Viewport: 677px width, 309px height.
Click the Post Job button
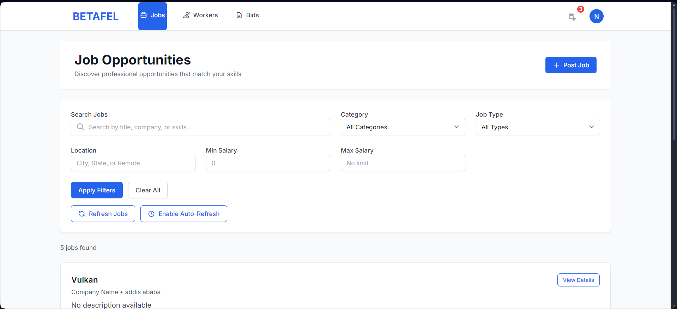[x=571, y=65]
